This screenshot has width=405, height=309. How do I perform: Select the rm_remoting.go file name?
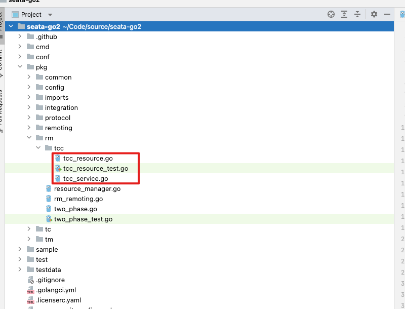(78, 199)
